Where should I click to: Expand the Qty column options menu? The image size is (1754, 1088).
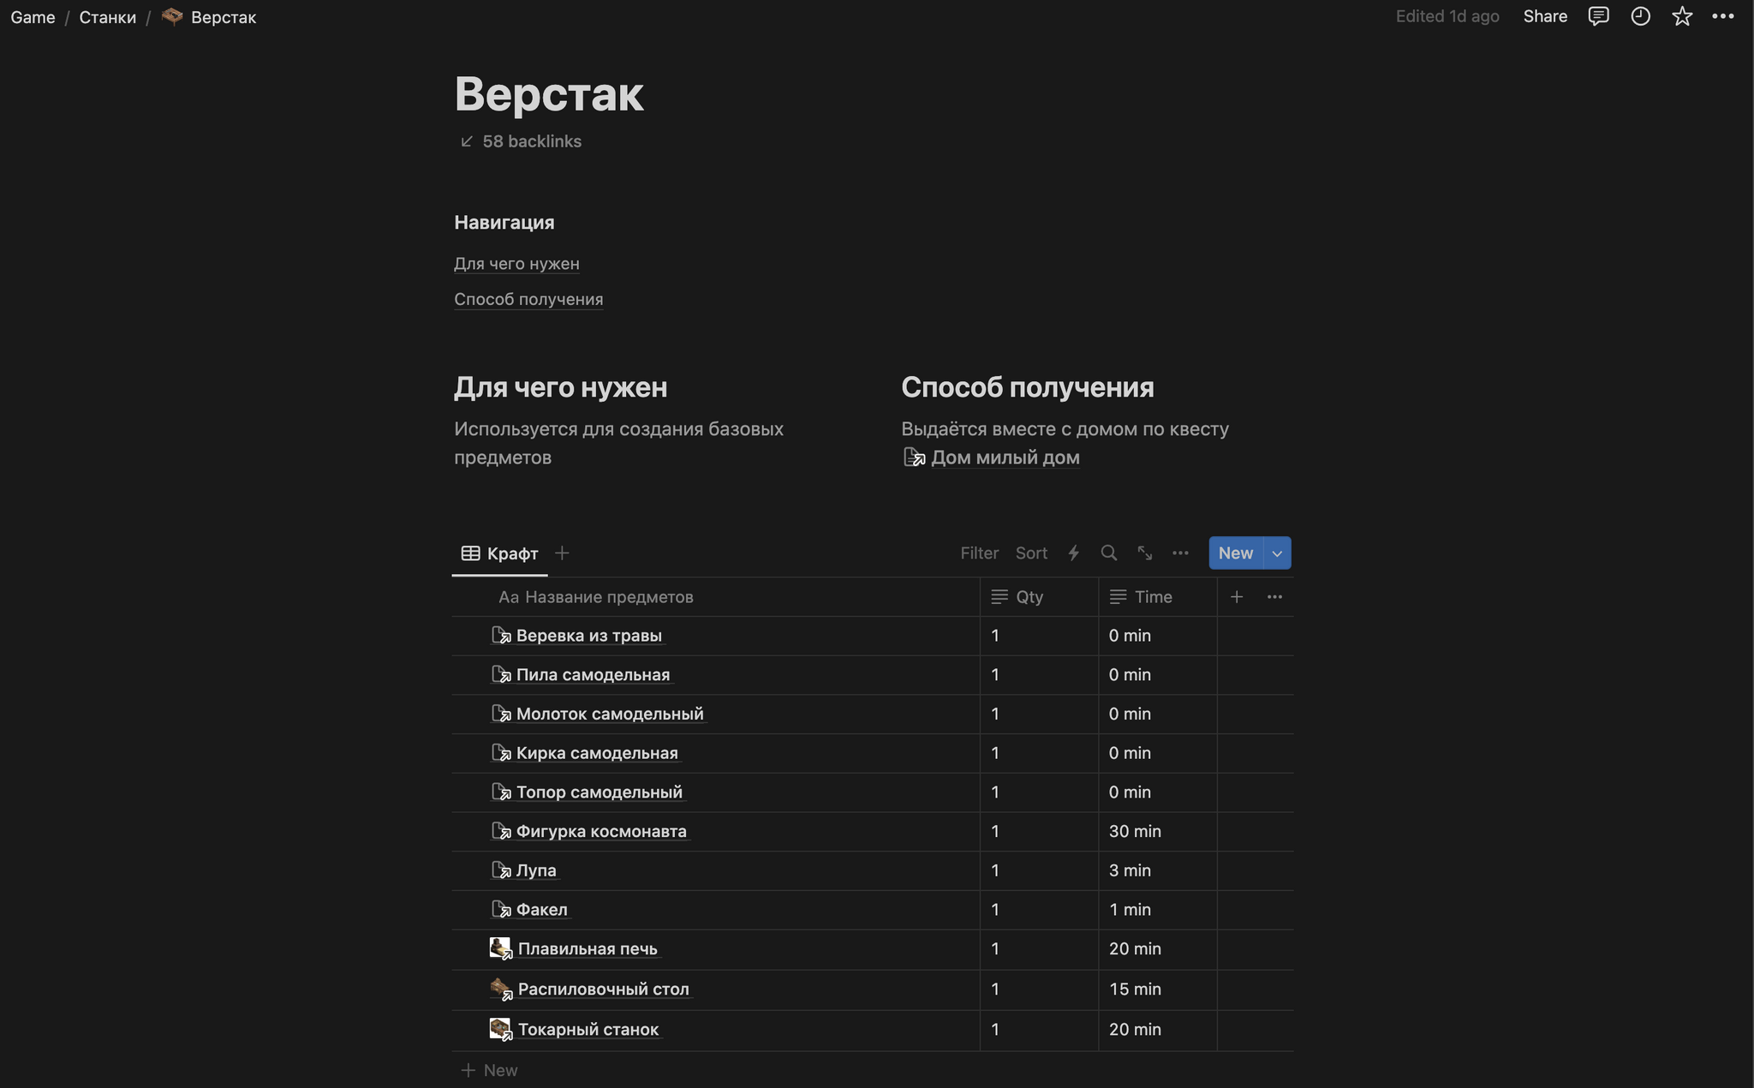pyautogui.click(x=1028, y=595)
